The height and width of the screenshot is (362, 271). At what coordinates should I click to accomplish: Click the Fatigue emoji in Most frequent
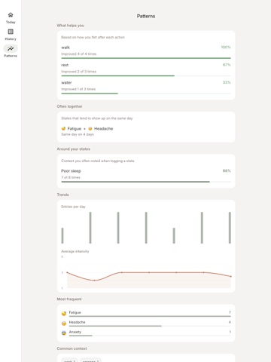(64, 314)
